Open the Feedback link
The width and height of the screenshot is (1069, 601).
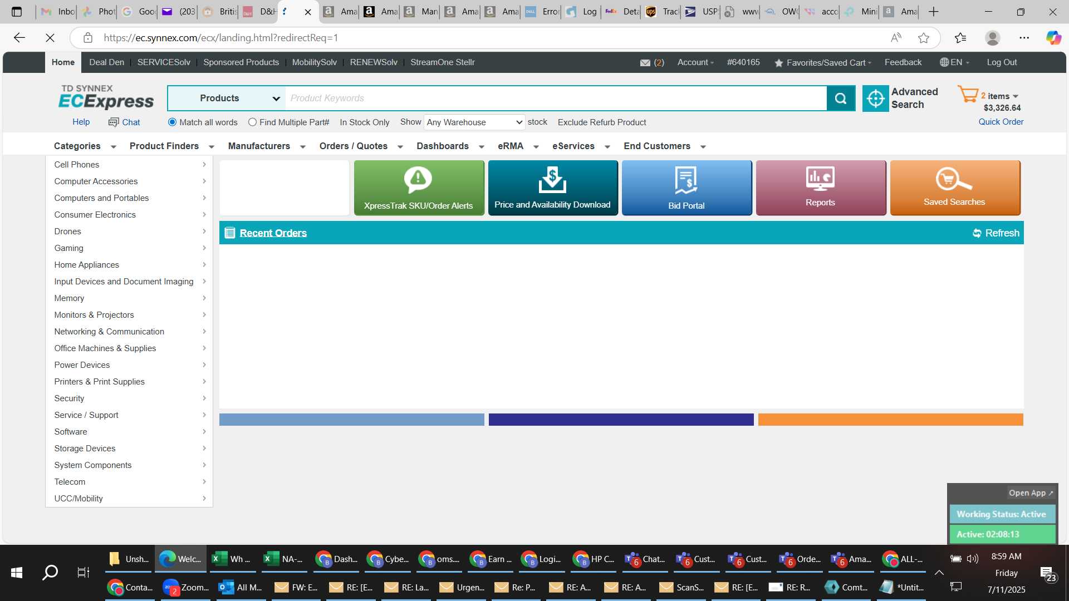[x=903, y=62]
